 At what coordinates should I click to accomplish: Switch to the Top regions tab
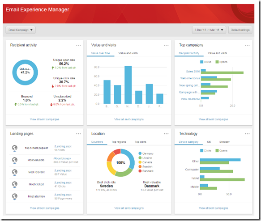119,142
